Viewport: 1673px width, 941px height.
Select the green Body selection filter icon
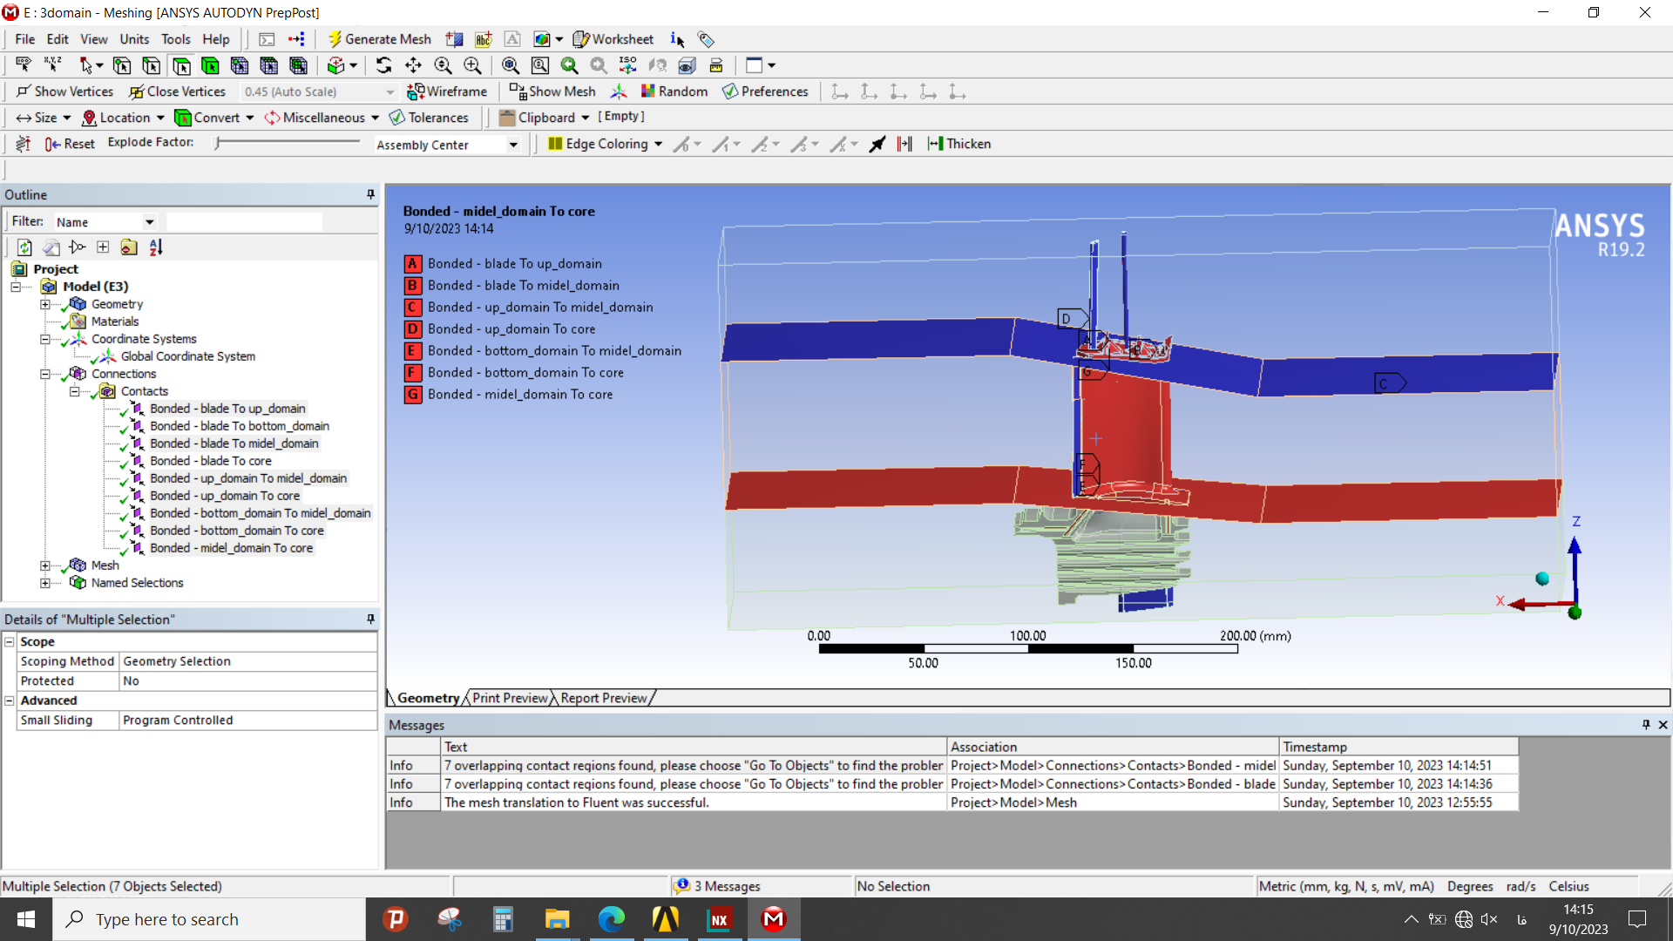210,65
